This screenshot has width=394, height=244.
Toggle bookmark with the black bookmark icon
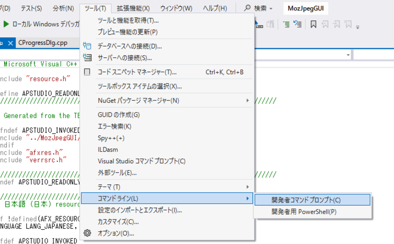click(313, 24)
